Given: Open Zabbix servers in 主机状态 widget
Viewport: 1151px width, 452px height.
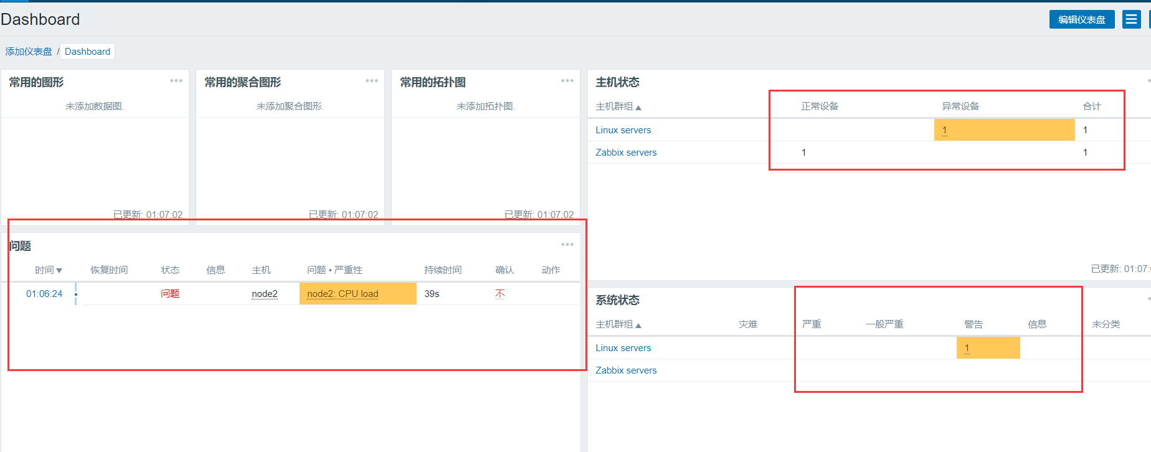Looking at the screenshot, I should point(626,153).
